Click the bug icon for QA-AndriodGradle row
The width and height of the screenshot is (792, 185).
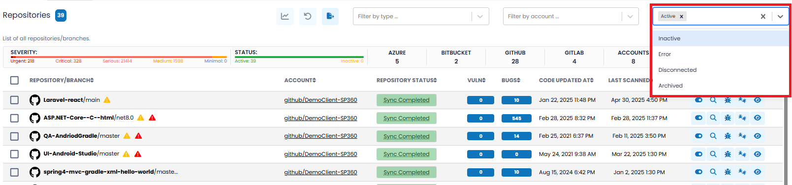point(728,136)
